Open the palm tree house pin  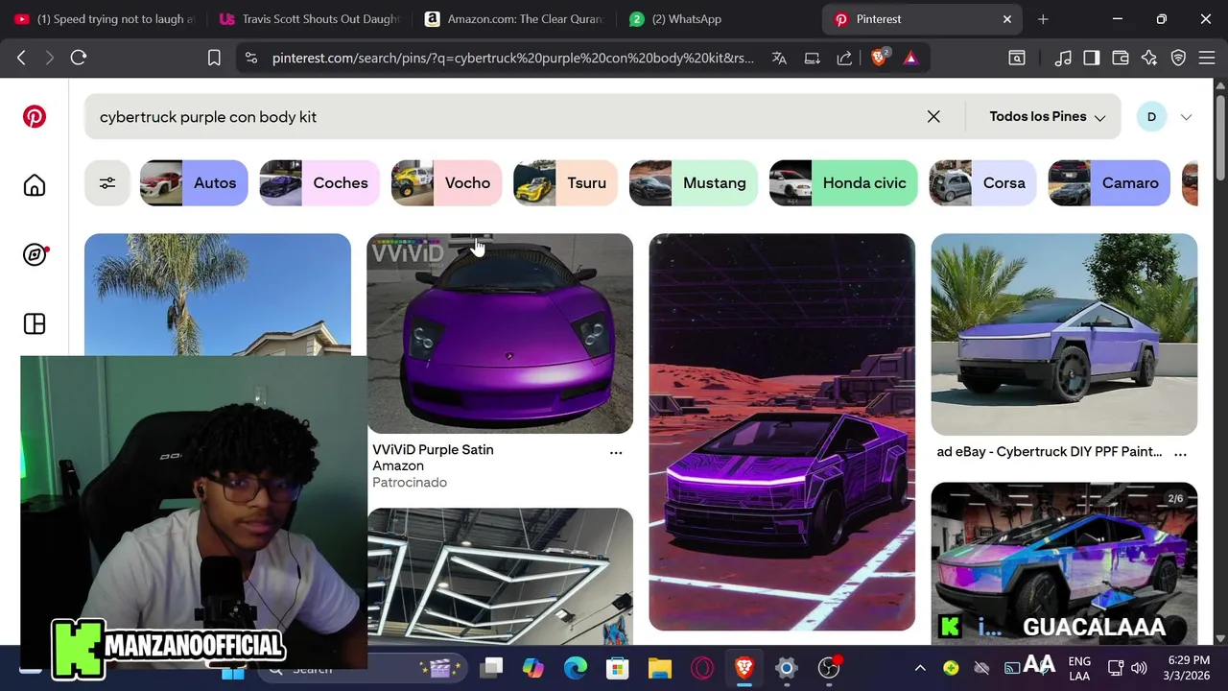point(218,294)
